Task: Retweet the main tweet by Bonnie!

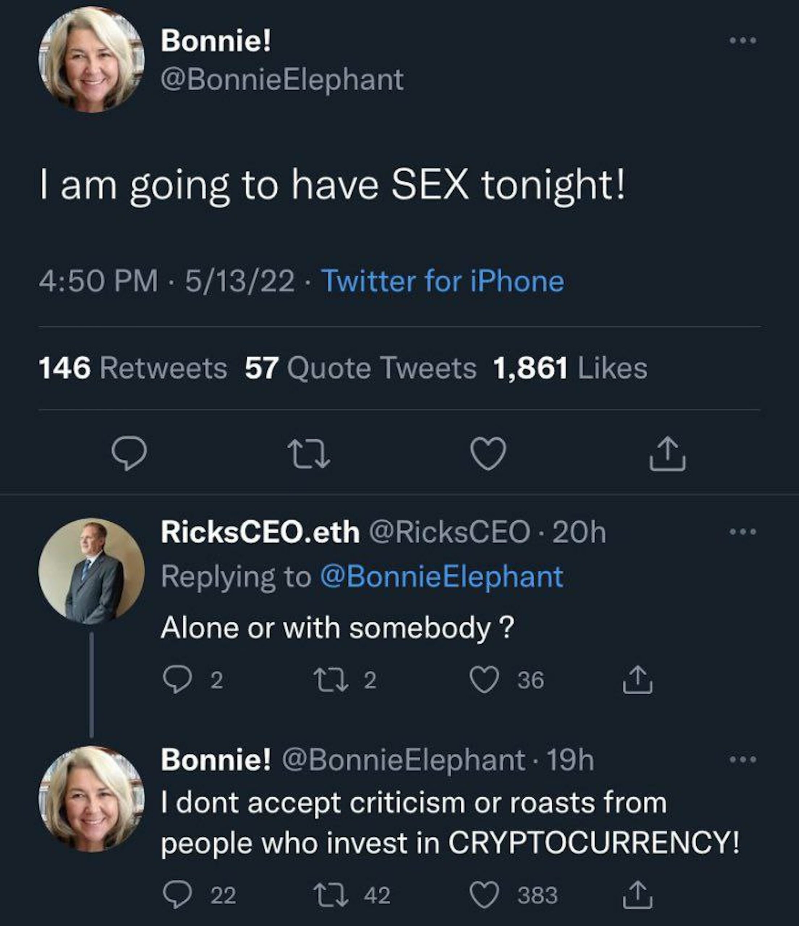Action: point(309,454)
